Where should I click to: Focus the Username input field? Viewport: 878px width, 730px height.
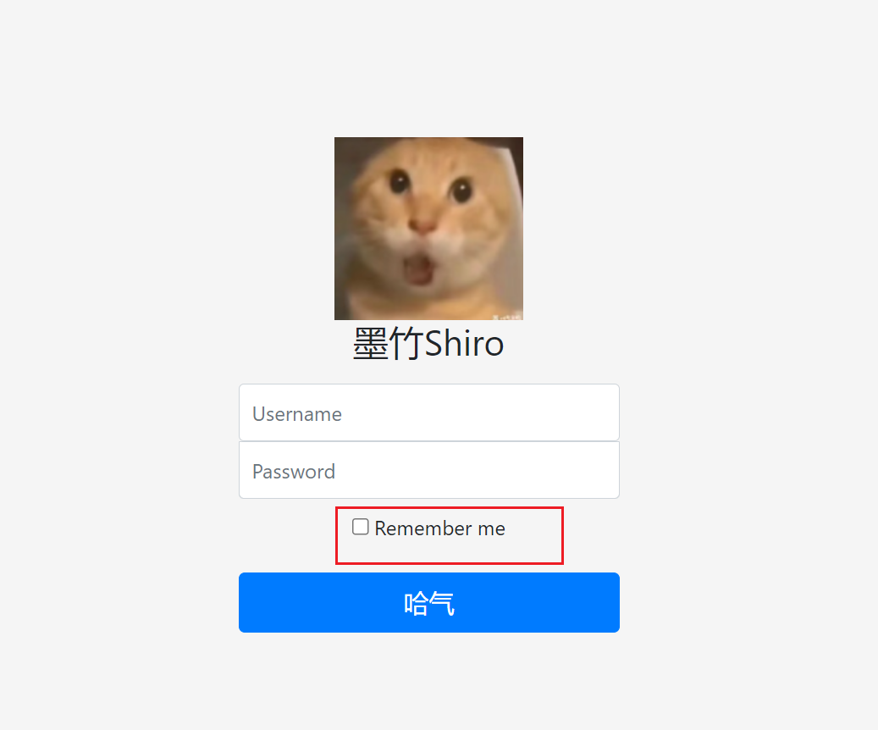coord(429,412)
